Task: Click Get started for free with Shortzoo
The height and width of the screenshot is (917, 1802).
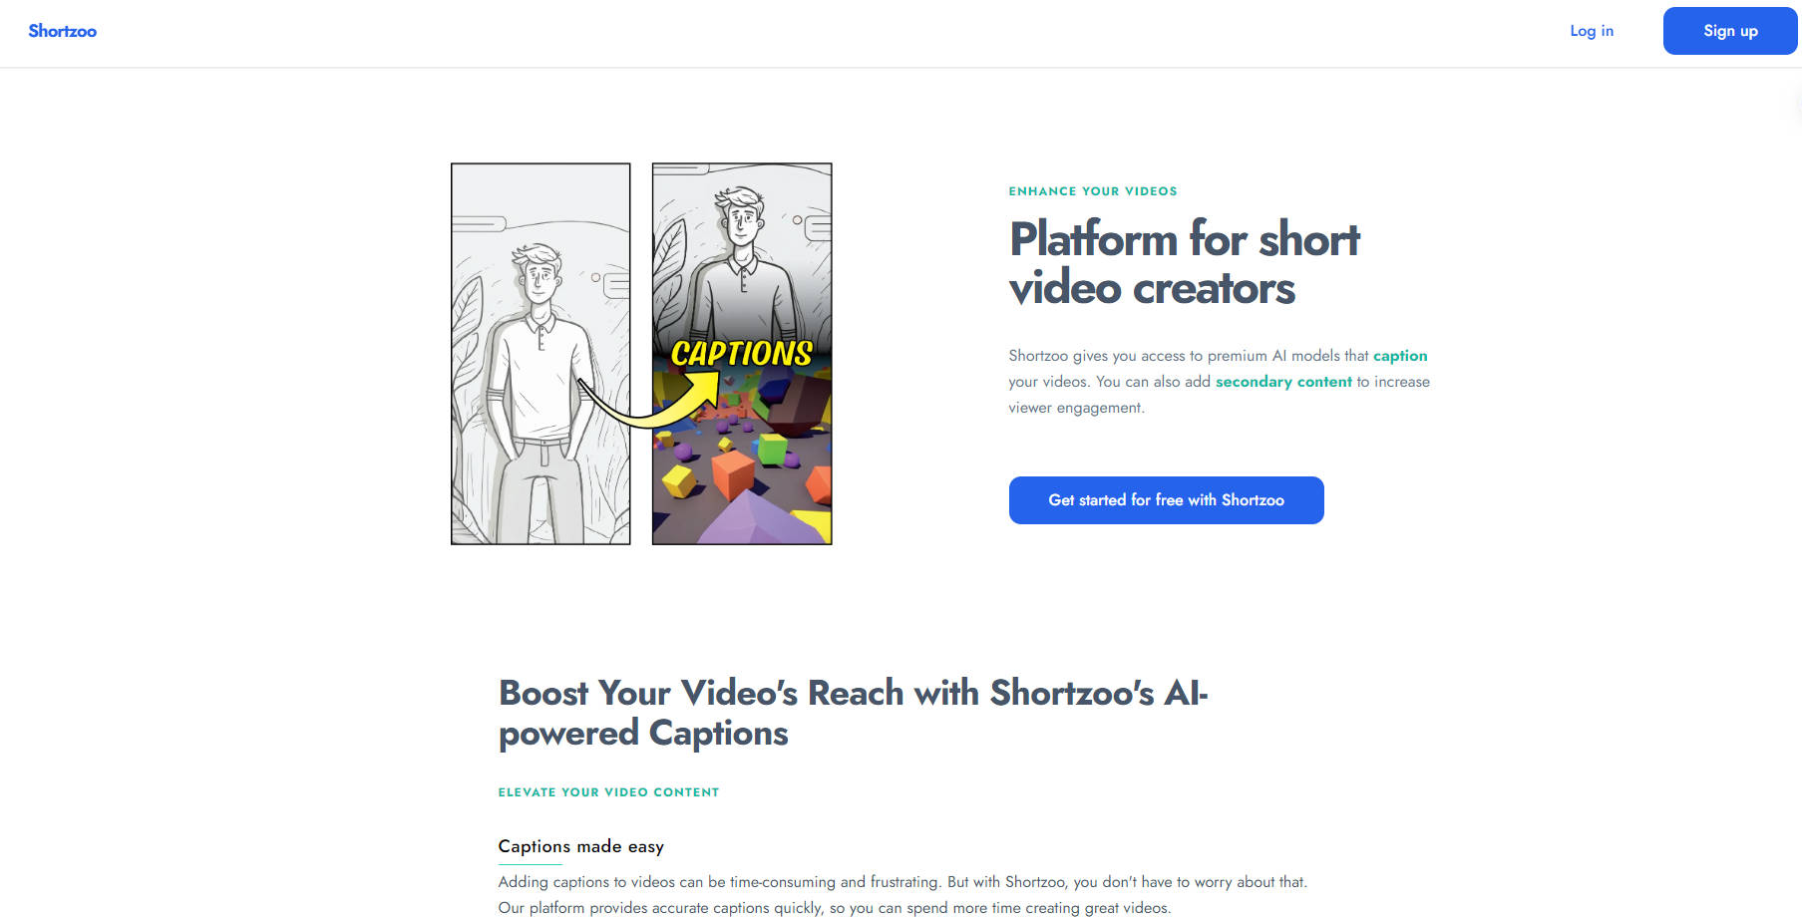Action: click(x=1166, y=499)
